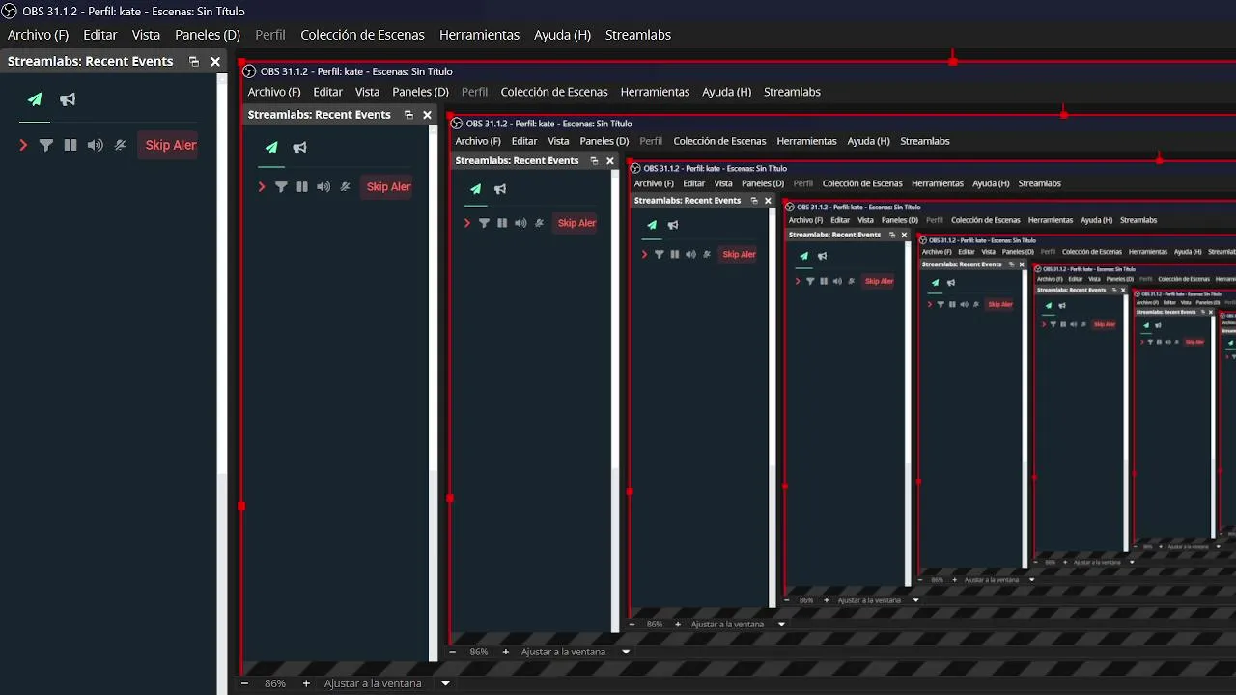Open the Colección de Escenas menu
This screenshot has width=1236, height=695.
tap(362, 35)
